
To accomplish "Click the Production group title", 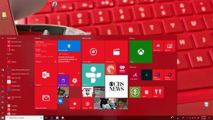I will pyautogui.click(x=133, y=67).
